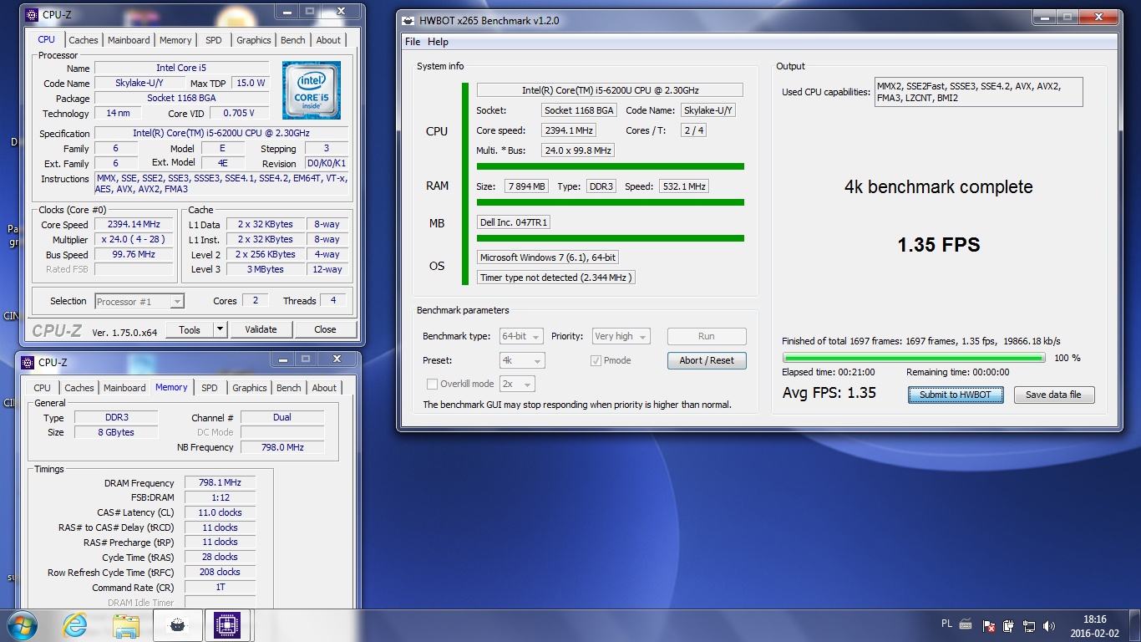Click Save data file button
This screenshot has width=1141, height=642.
[1053, 395]
